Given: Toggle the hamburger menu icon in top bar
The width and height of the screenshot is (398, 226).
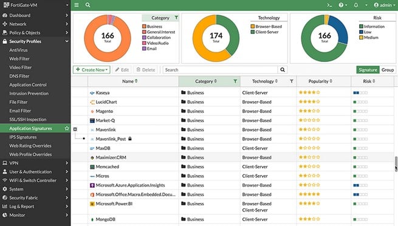Looking at the screenshot, I should click(77, 5).
